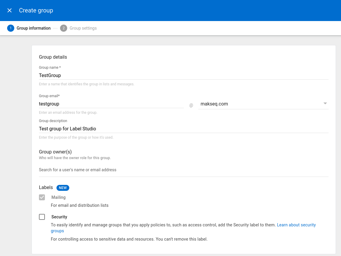Viewport: 341px width, 256px height.
Task: Focus the Group email testgroup field
Action: point(111,104)
